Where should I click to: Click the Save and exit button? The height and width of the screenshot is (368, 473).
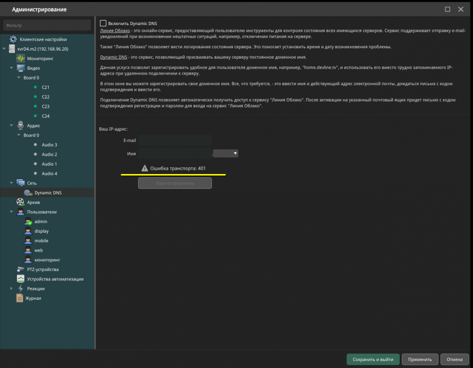click(373, 359)
